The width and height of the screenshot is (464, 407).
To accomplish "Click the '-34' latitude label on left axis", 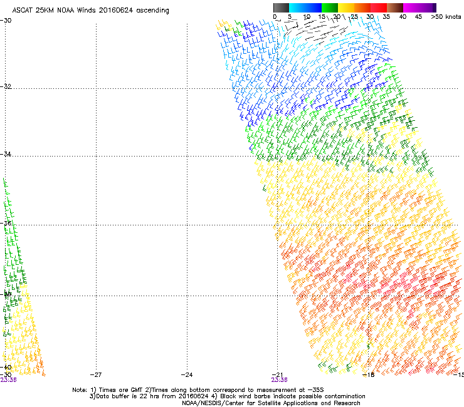I will 6,154.
